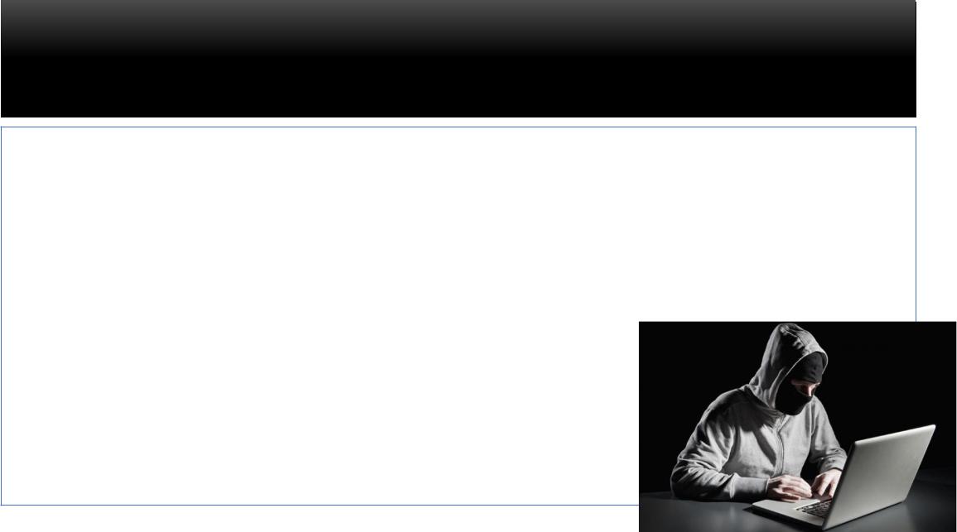Click the hacker's hands on the keyboard

(804, 485)
